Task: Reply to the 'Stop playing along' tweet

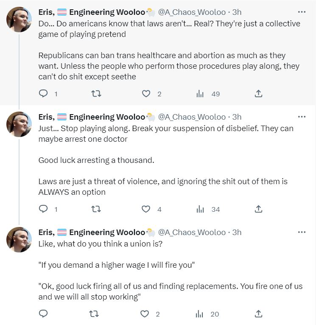Action: click(43, 209)
